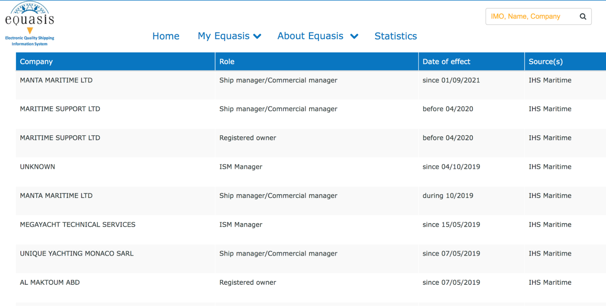The image size is (606, 306).
Task: Click the Date of effect column header
Action: click(471, 62)
